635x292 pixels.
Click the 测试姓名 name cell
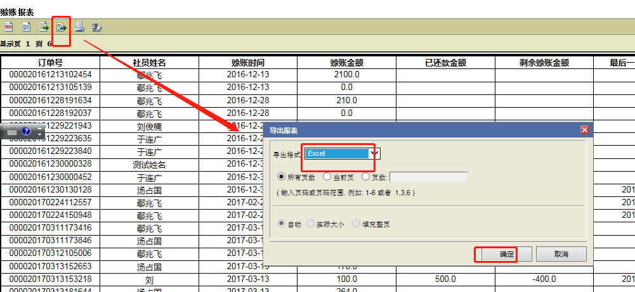150,165
